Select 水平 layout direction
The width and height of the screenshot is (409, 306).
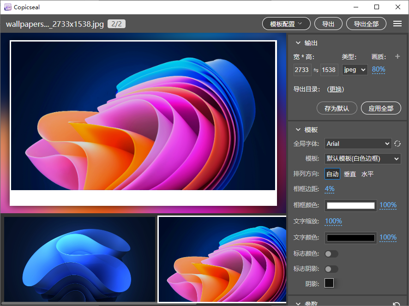[x=367, y=174]
